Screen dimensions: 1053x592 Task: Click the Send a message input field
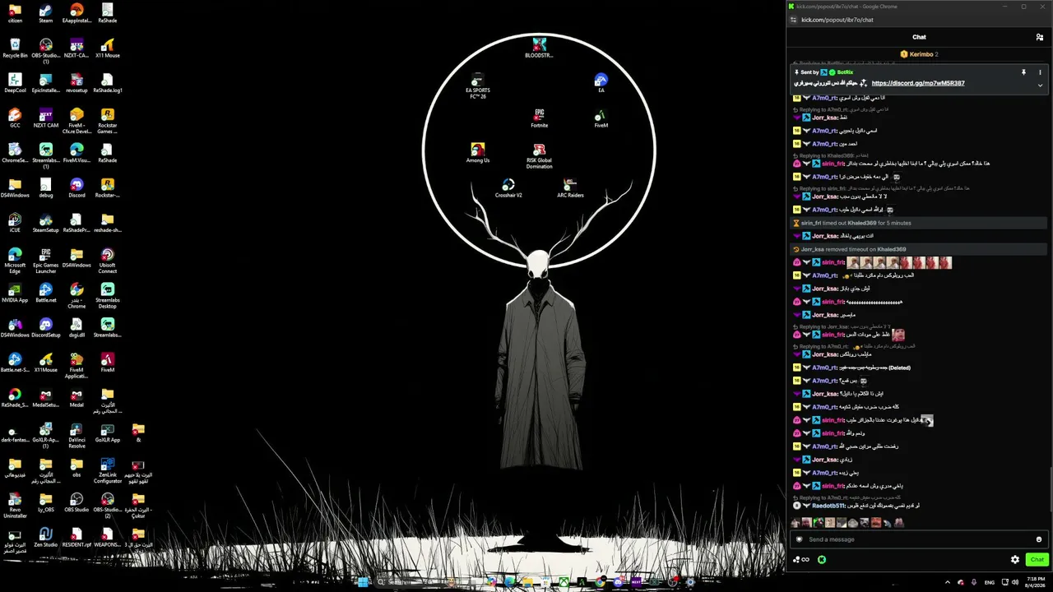click(x=919, y=539)
